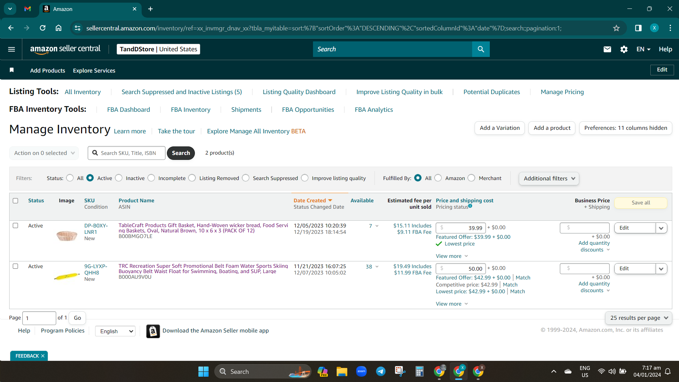Open SKU DP-B0XY-LNR1 link

(x=96, y=228)
